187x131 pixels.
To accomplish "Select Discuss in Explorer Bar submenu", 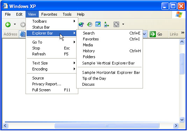I will pos(109,84).
